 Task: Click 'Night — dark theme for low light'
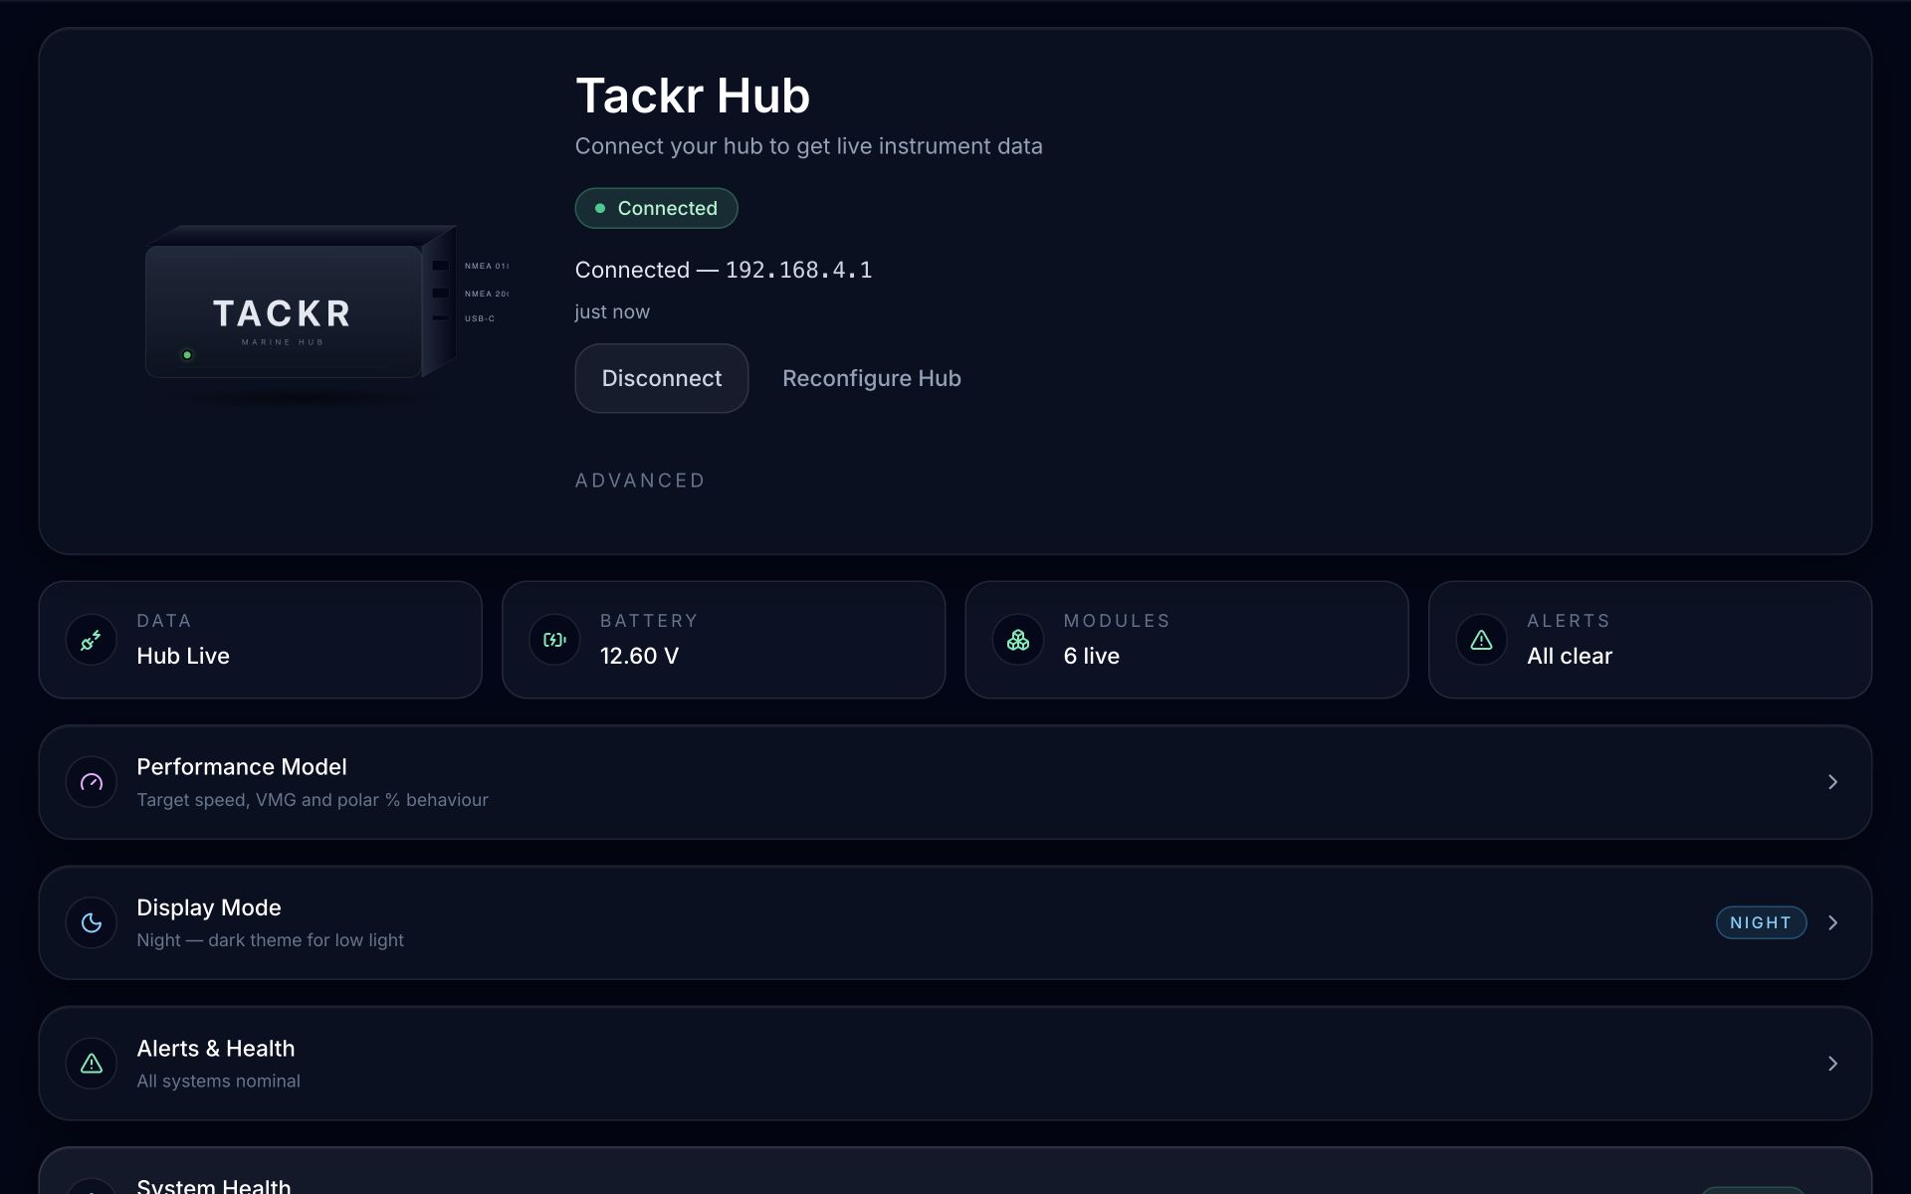[270, 940]
